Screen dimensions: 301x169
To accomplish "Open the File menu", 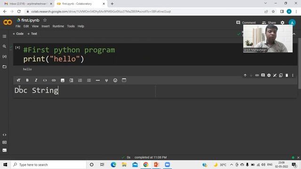I will click(18, 26).
